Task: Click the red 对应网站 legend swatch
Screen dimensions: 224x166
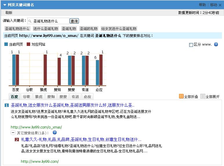Action: coord(28,44)
